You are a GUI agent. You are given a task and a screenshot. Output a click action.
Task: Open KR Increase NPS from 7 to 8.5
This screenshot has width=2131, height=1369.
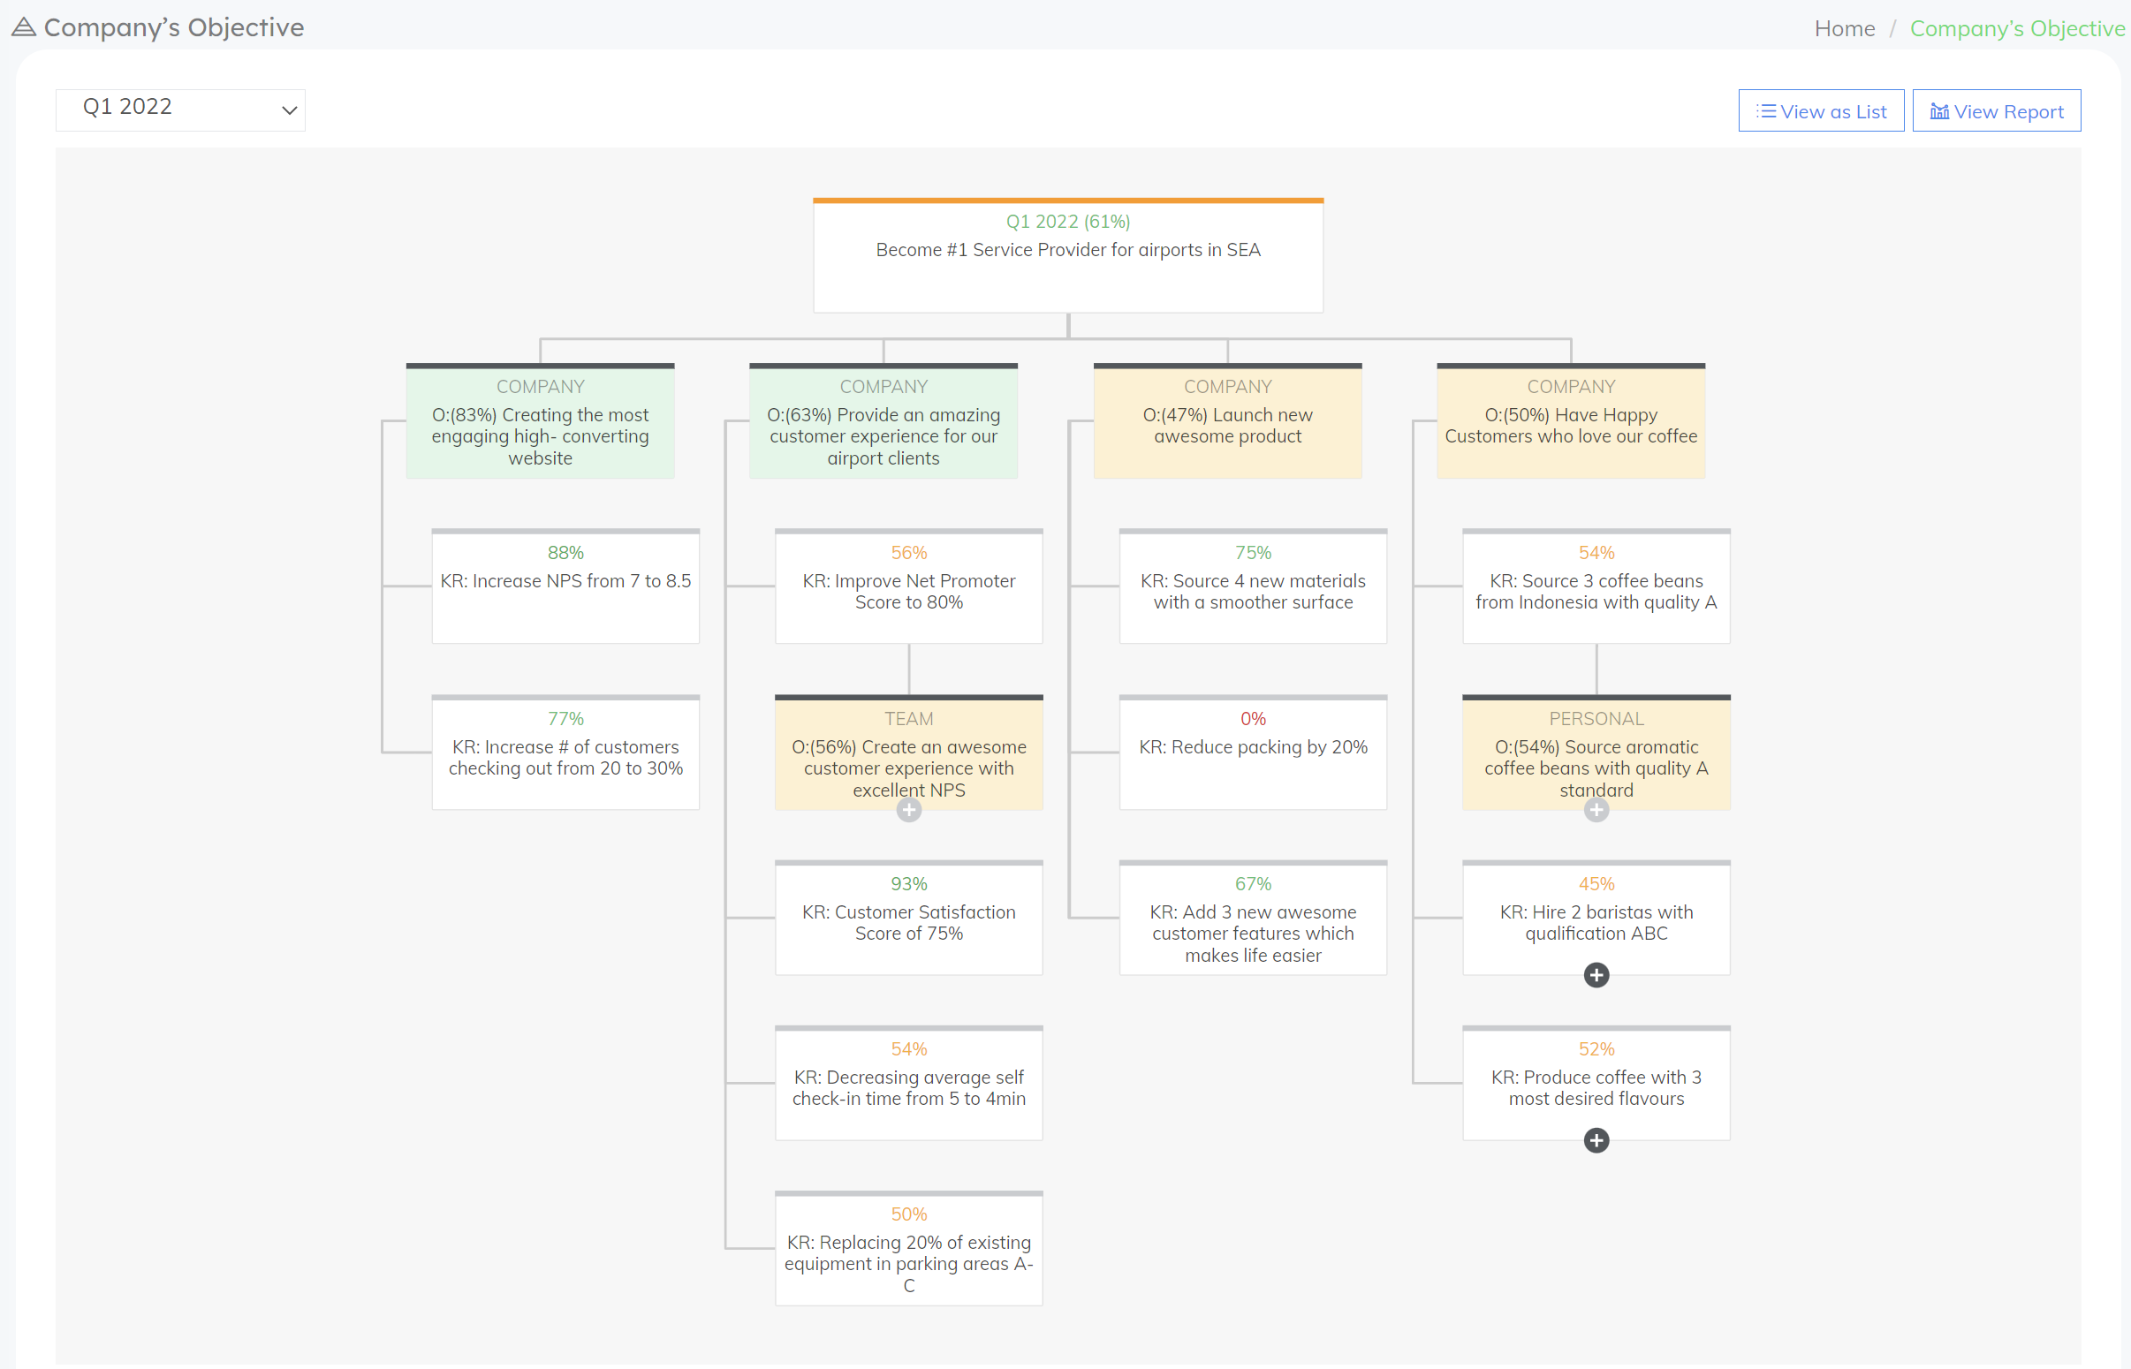[565, 586]
